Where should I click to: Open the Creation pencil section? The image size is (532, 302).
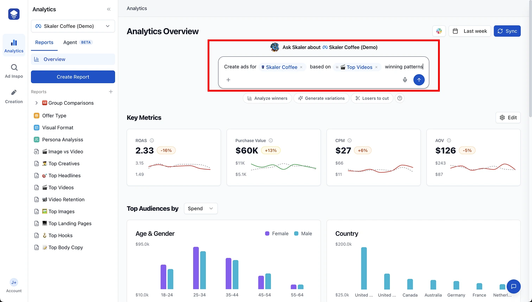pyautogui.click(x=14, y=96)
